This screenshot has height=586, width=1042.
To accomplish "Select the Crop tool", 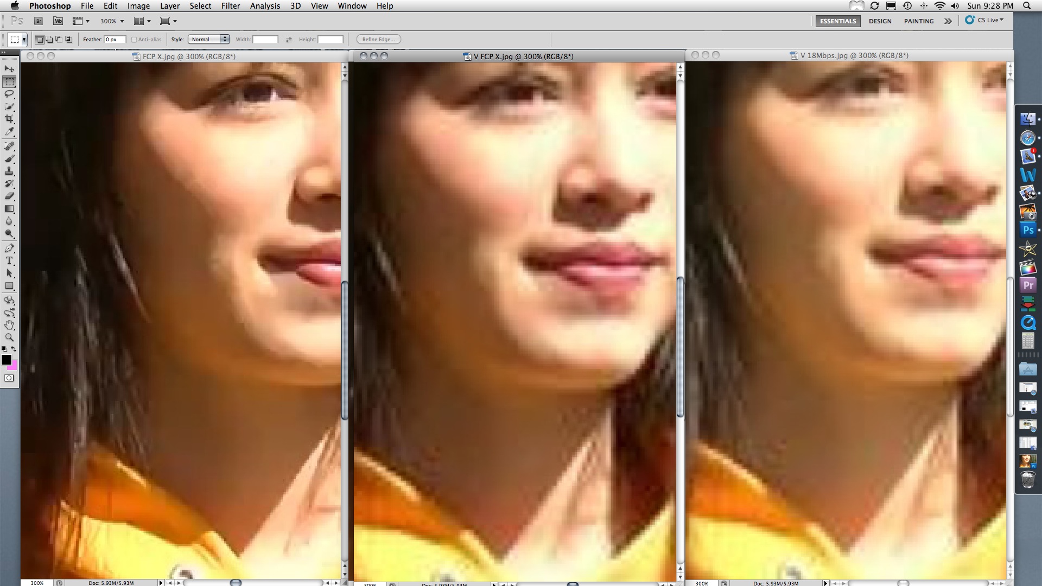I will tap(9, 119).
